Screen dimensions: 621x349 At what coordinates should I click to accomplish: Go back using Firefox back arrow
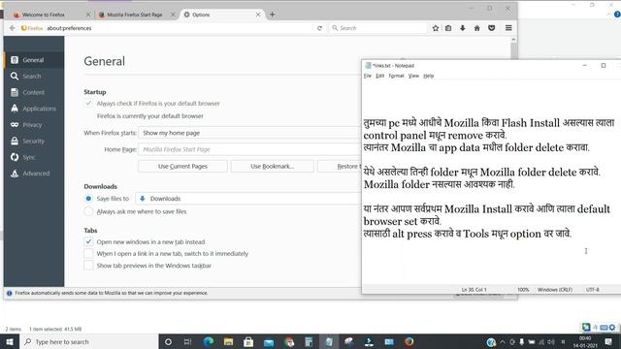[x=13, y=28]
